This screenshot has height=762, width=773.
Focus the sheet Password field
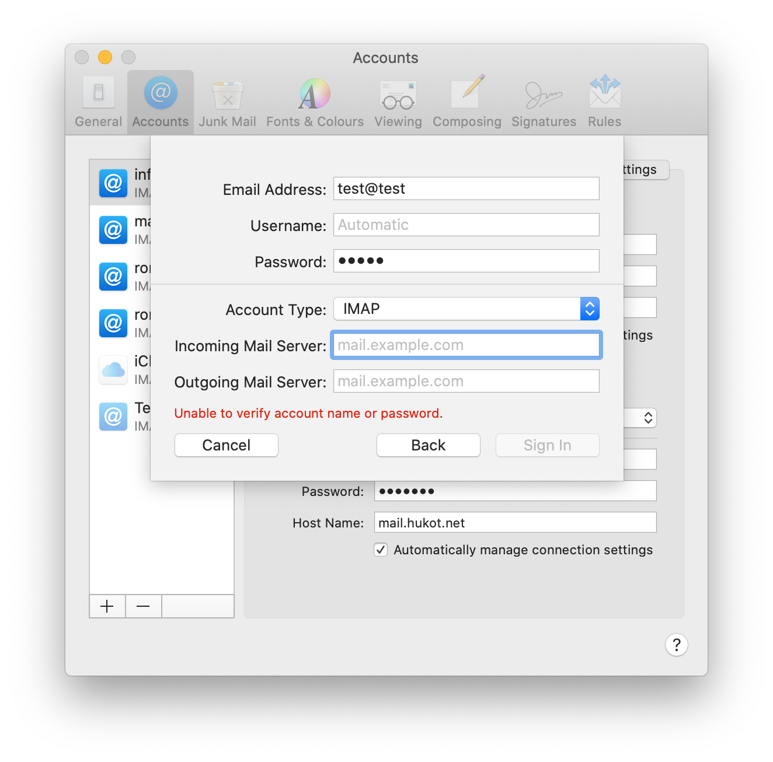tap(466, 261)
